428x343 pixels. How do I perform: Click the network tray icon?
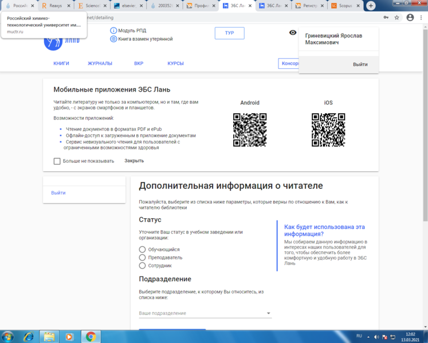click(x=393, y=337)
